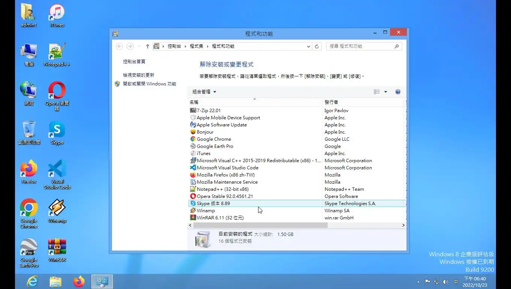Click the horizontal scrollbar right arrow

(404, 225)
